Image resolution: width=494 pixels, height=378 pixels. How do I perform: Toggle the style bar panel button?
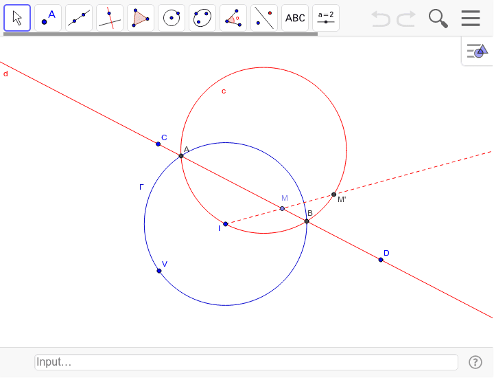pyautogui.click(x=478, y=51)
